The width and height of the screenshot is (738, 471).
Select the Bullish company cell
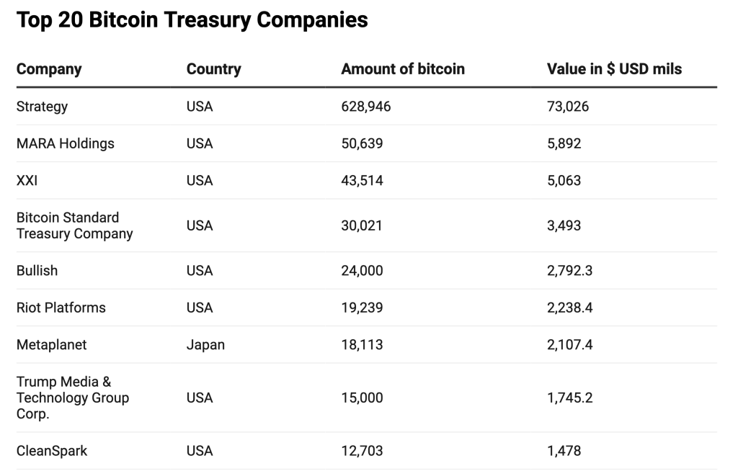coord(37,271)
